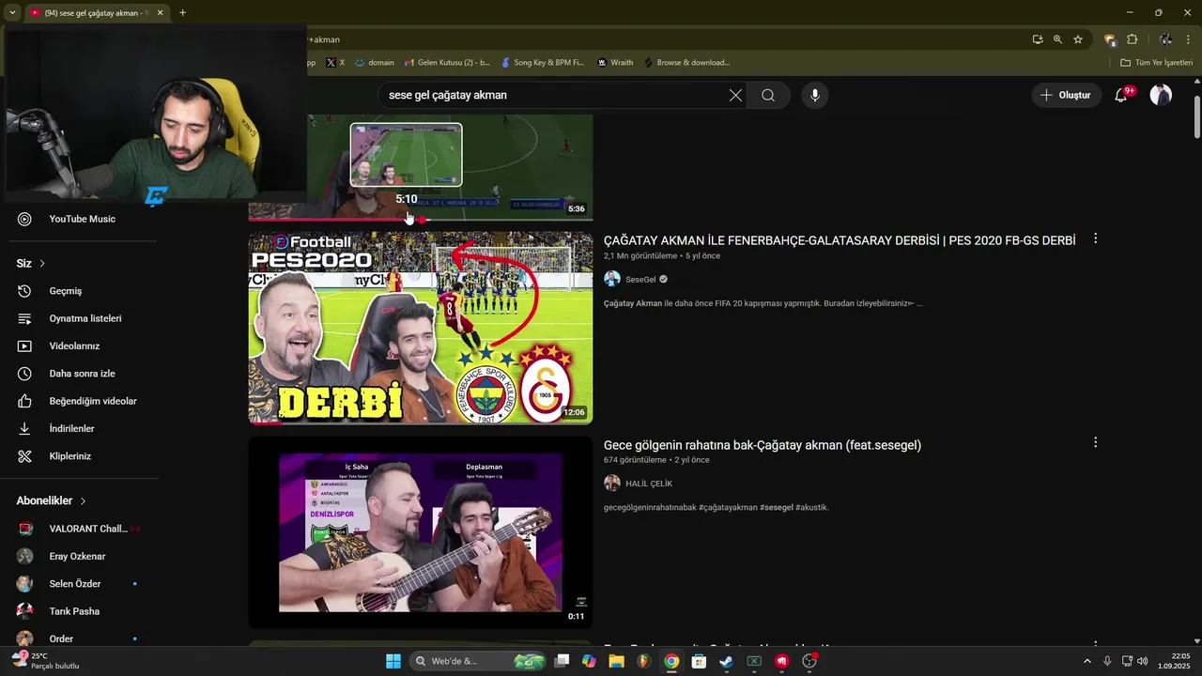Open the Oluştur create menu
Screen dimensions: 1202x676
point(1066,95)
